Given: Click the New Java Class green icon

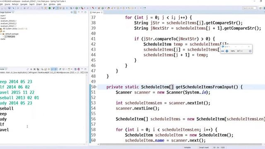Looking at the screenshot, I should pyautogui.click(x=103, y=8).
